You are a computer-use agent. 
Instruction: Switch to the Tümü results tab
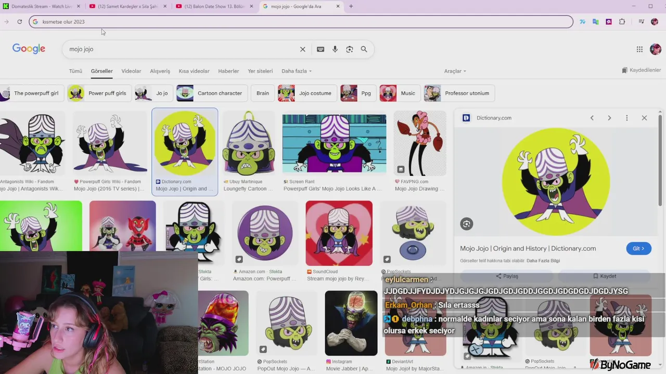click(x=75, y=71)
